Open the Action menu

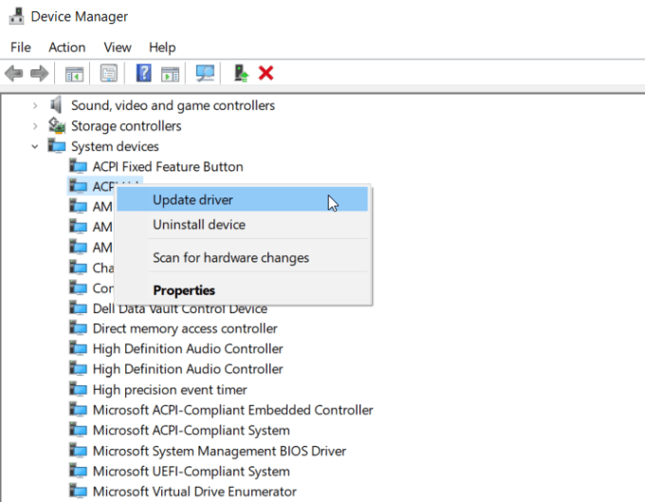tap(67, 47)
